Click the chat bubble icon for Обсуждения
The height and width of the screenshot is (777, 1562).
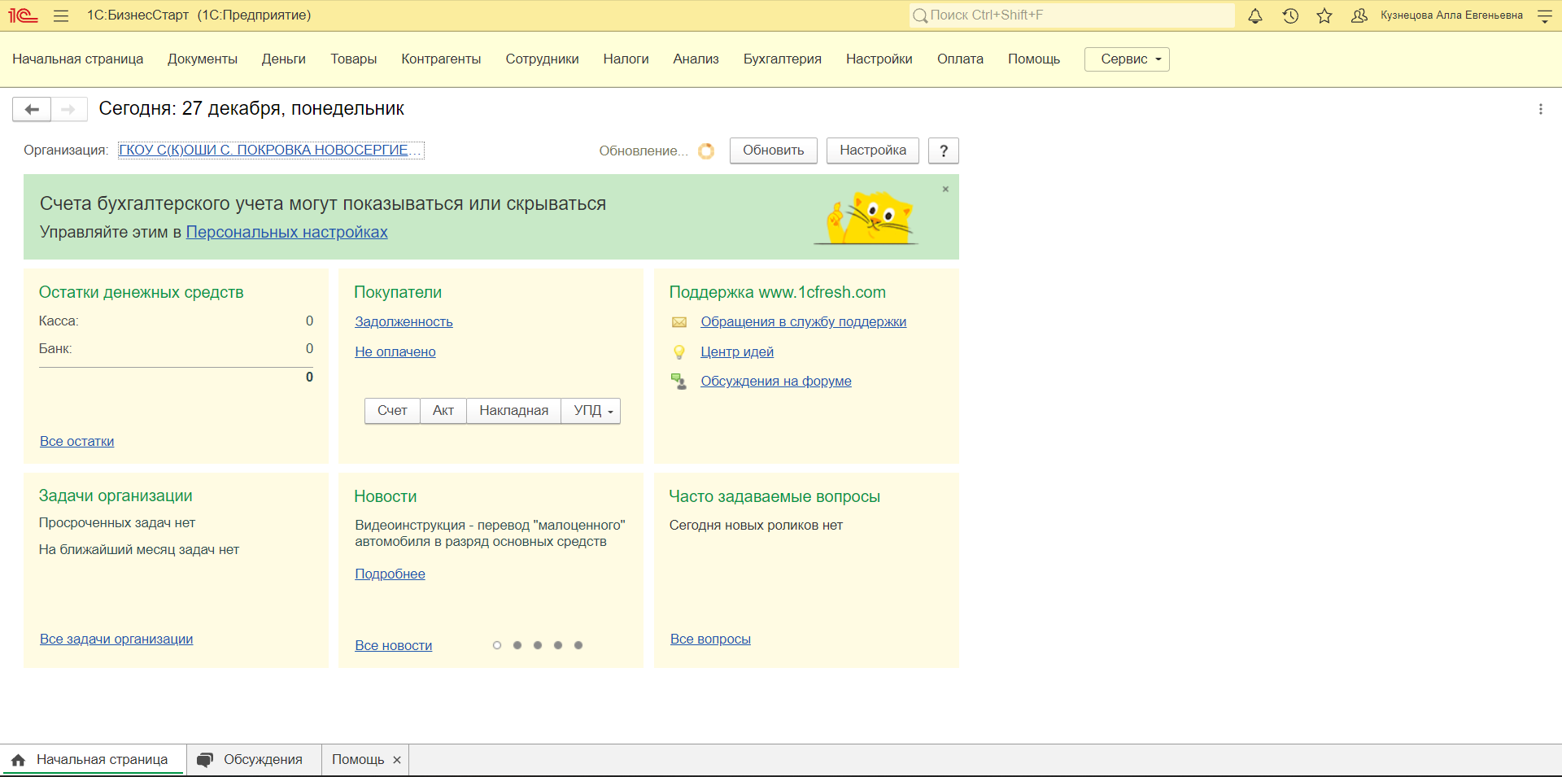point(205,760)
